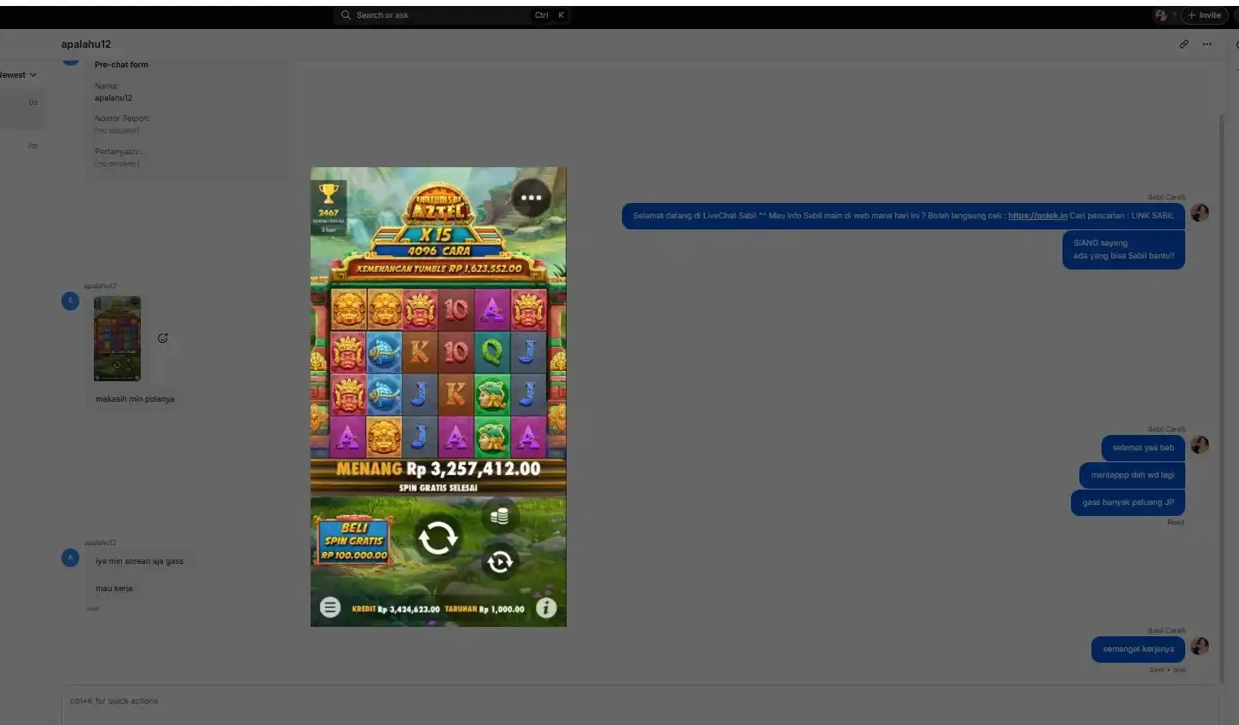Open the three-dot options on image preview
This screenshot has height=725, width=1239.
[x=531, y=198]
